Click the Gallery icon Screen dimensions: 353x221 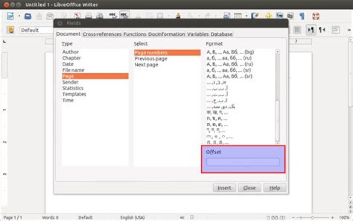pos(279,16)
